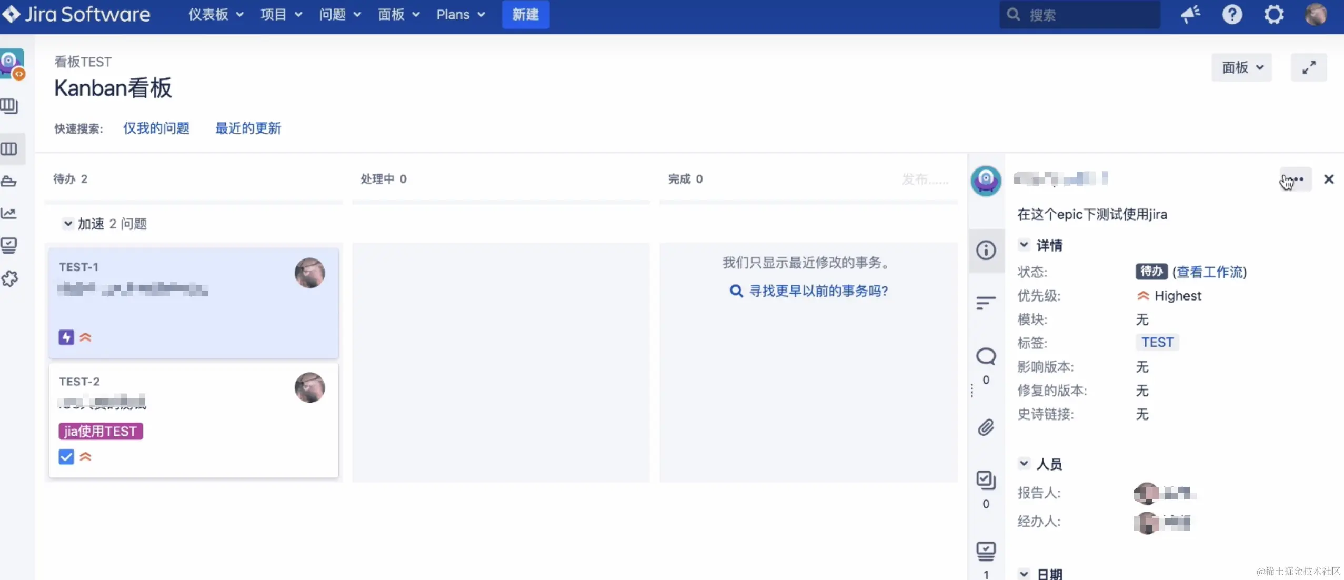The width and height of the screenshot is (1344, 580).
Task: Click the 新建 create button
Action: [x=525, y=15]
